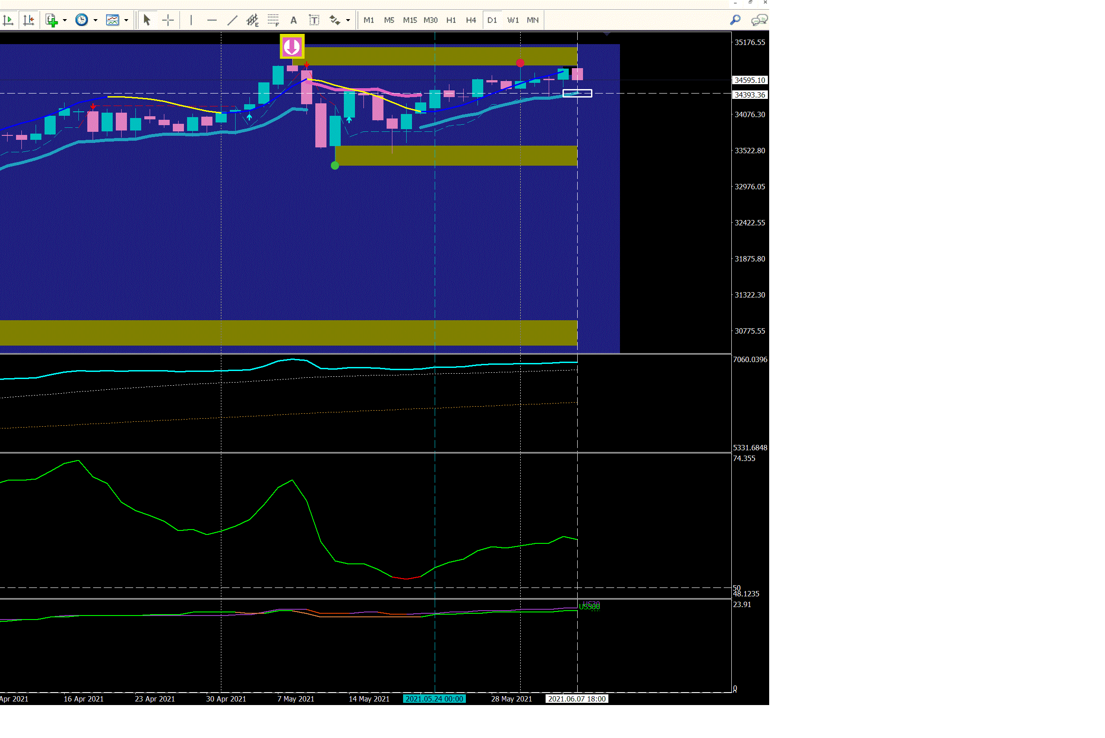1105x738 pixels.
Task: Select the M15 timeframe button
Action: tap(409, 20)
